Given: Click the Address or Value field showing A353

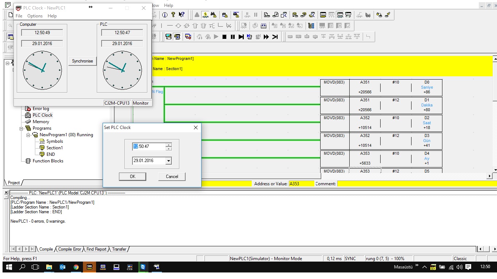Looking at the screenshot, I should pos(301,184).
